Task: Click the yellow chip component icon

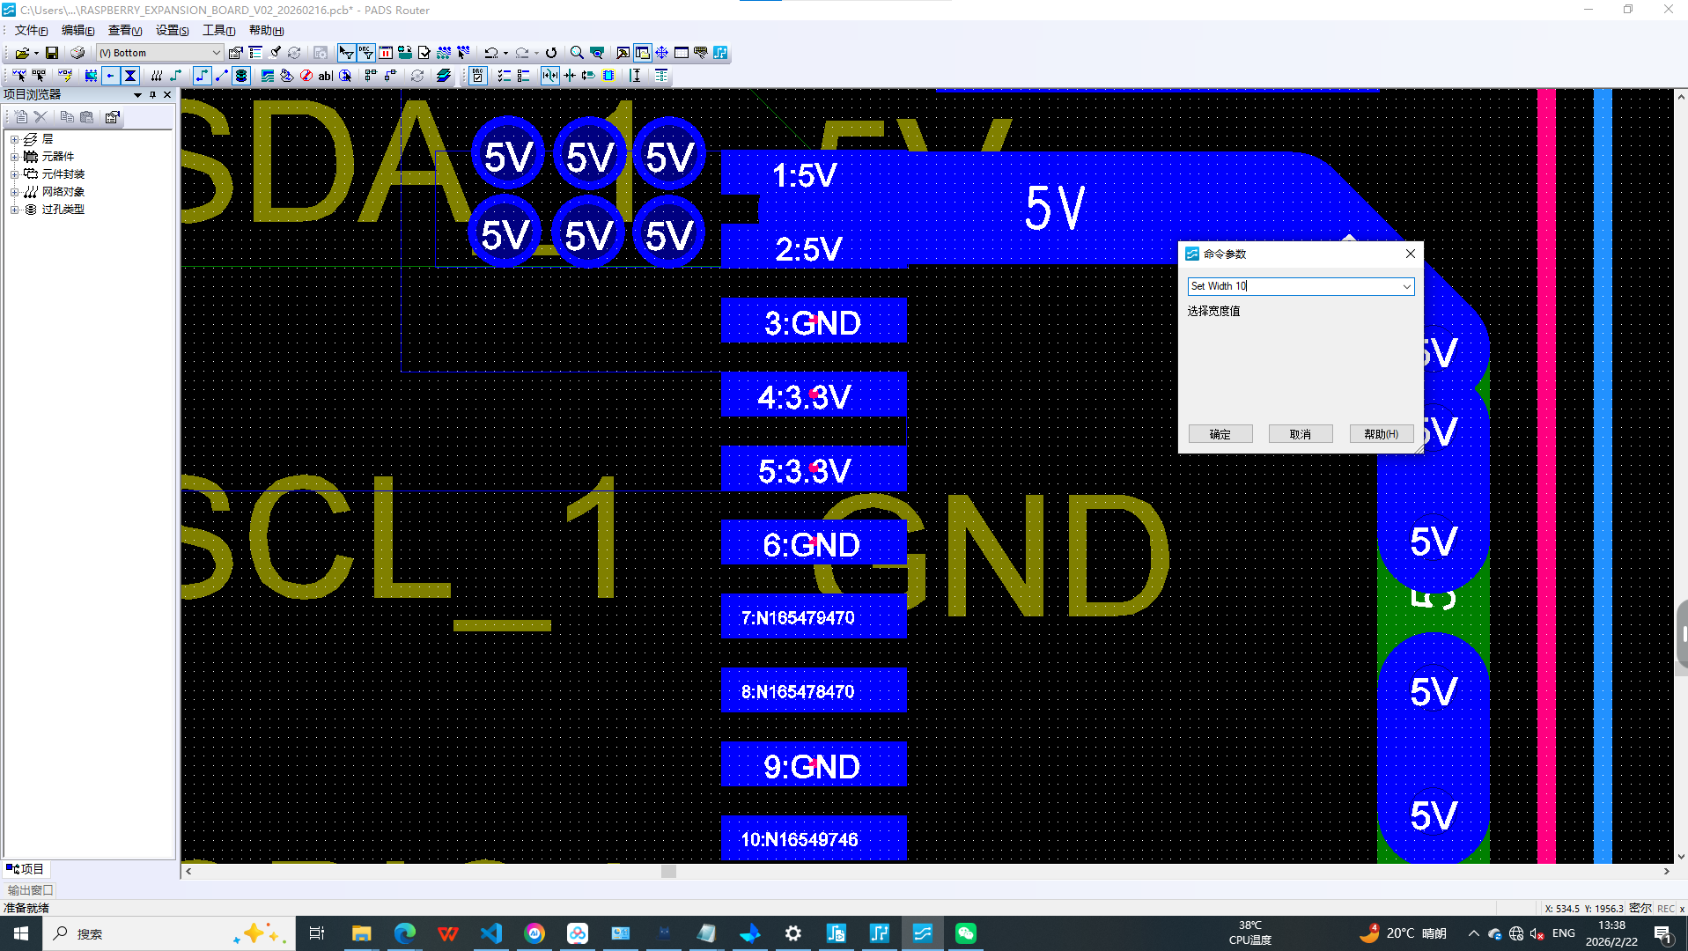Action: (x=608, y=76)
